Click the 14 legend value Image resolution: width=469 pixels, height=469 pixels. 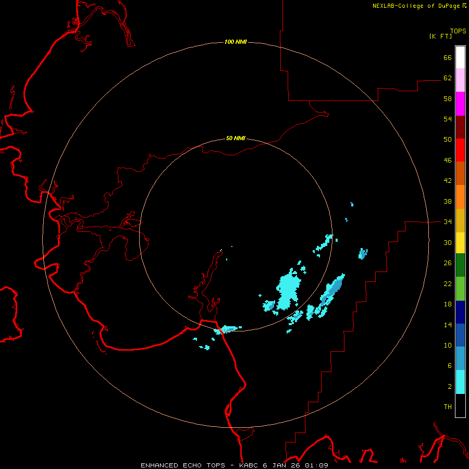click(x=448, y=325)
